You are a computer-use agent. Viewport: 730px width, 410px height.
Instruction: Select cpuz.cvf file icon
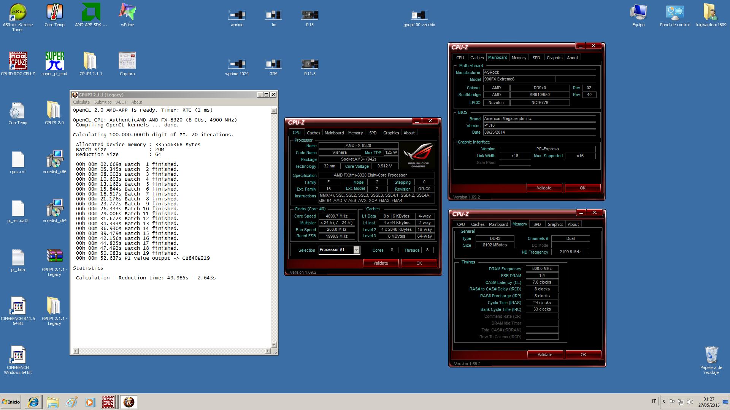(18, 162)
